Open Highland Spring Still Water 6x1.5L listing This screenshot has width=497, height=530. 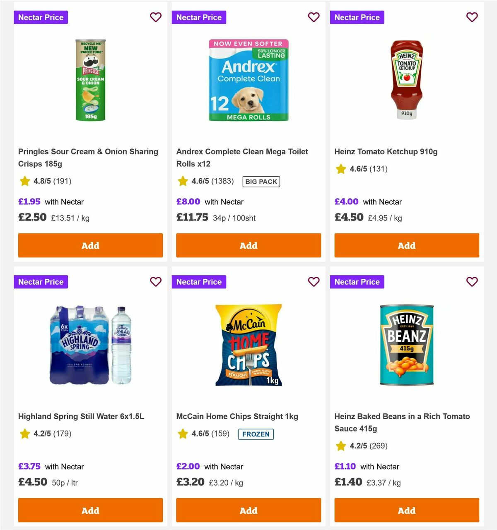tap(82, 416)
